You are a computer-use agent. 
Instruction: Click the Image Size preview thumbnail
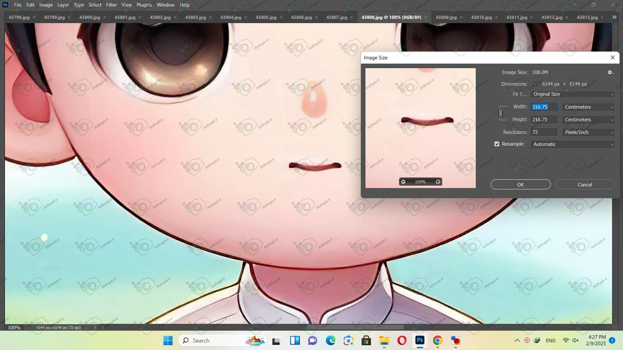pyautogui.click(x=421, y=122)
